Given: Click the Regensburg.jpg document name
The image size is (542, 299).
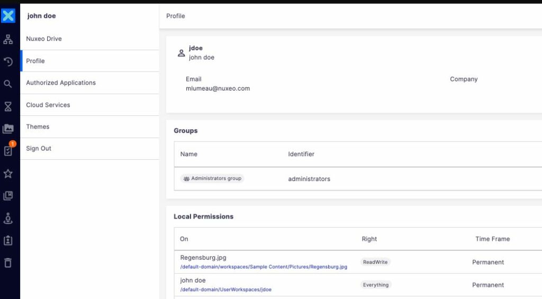Looking at the screenshot, I should pos(203,258).
